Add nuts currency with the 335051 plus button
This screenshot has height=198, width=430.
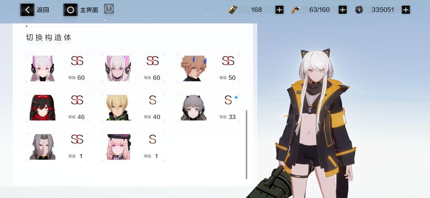[x=406, y=10]
